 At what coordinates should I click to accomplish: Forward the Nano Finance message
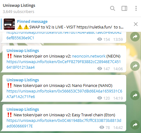tap(135, 95)
